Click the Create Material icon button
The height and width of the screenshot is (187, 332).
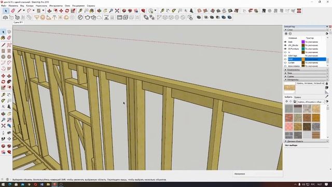coord(327,88)
